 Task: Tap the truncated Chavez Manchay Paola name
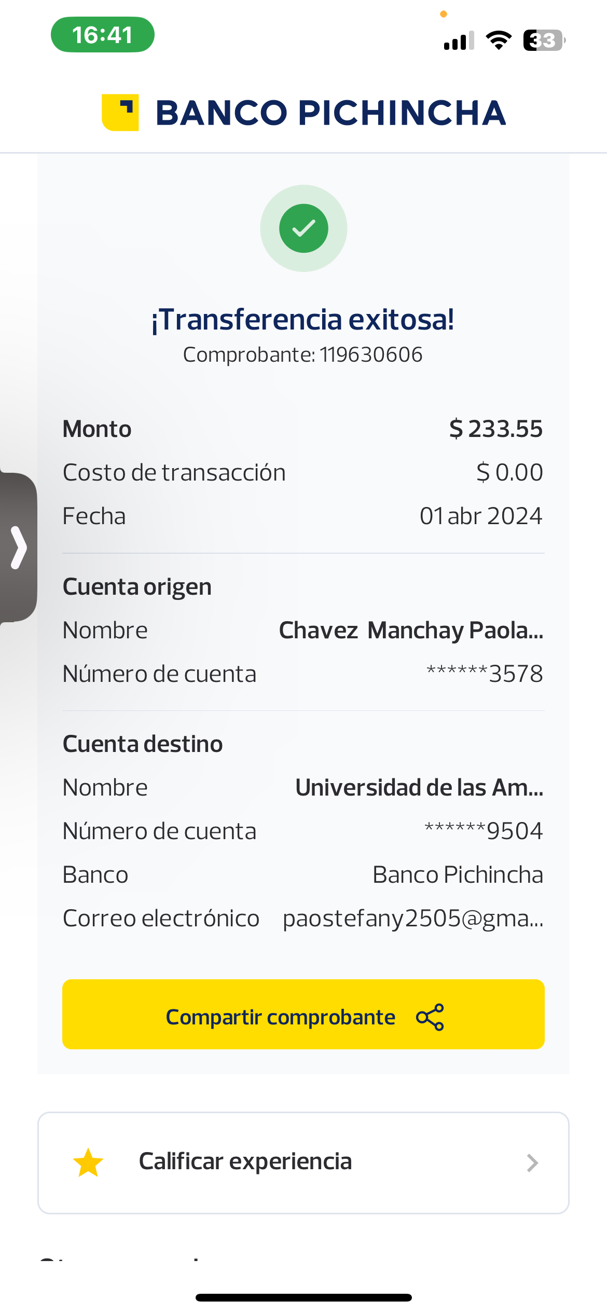(x=411, y=631)
